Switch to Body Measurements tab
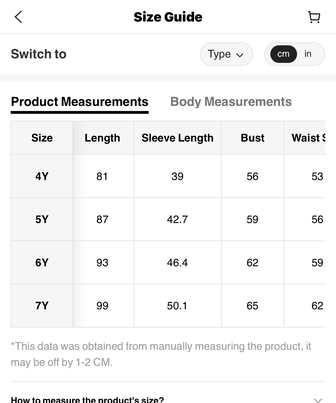The height and width of the screenshot is (403, 336). click(231, 102)
